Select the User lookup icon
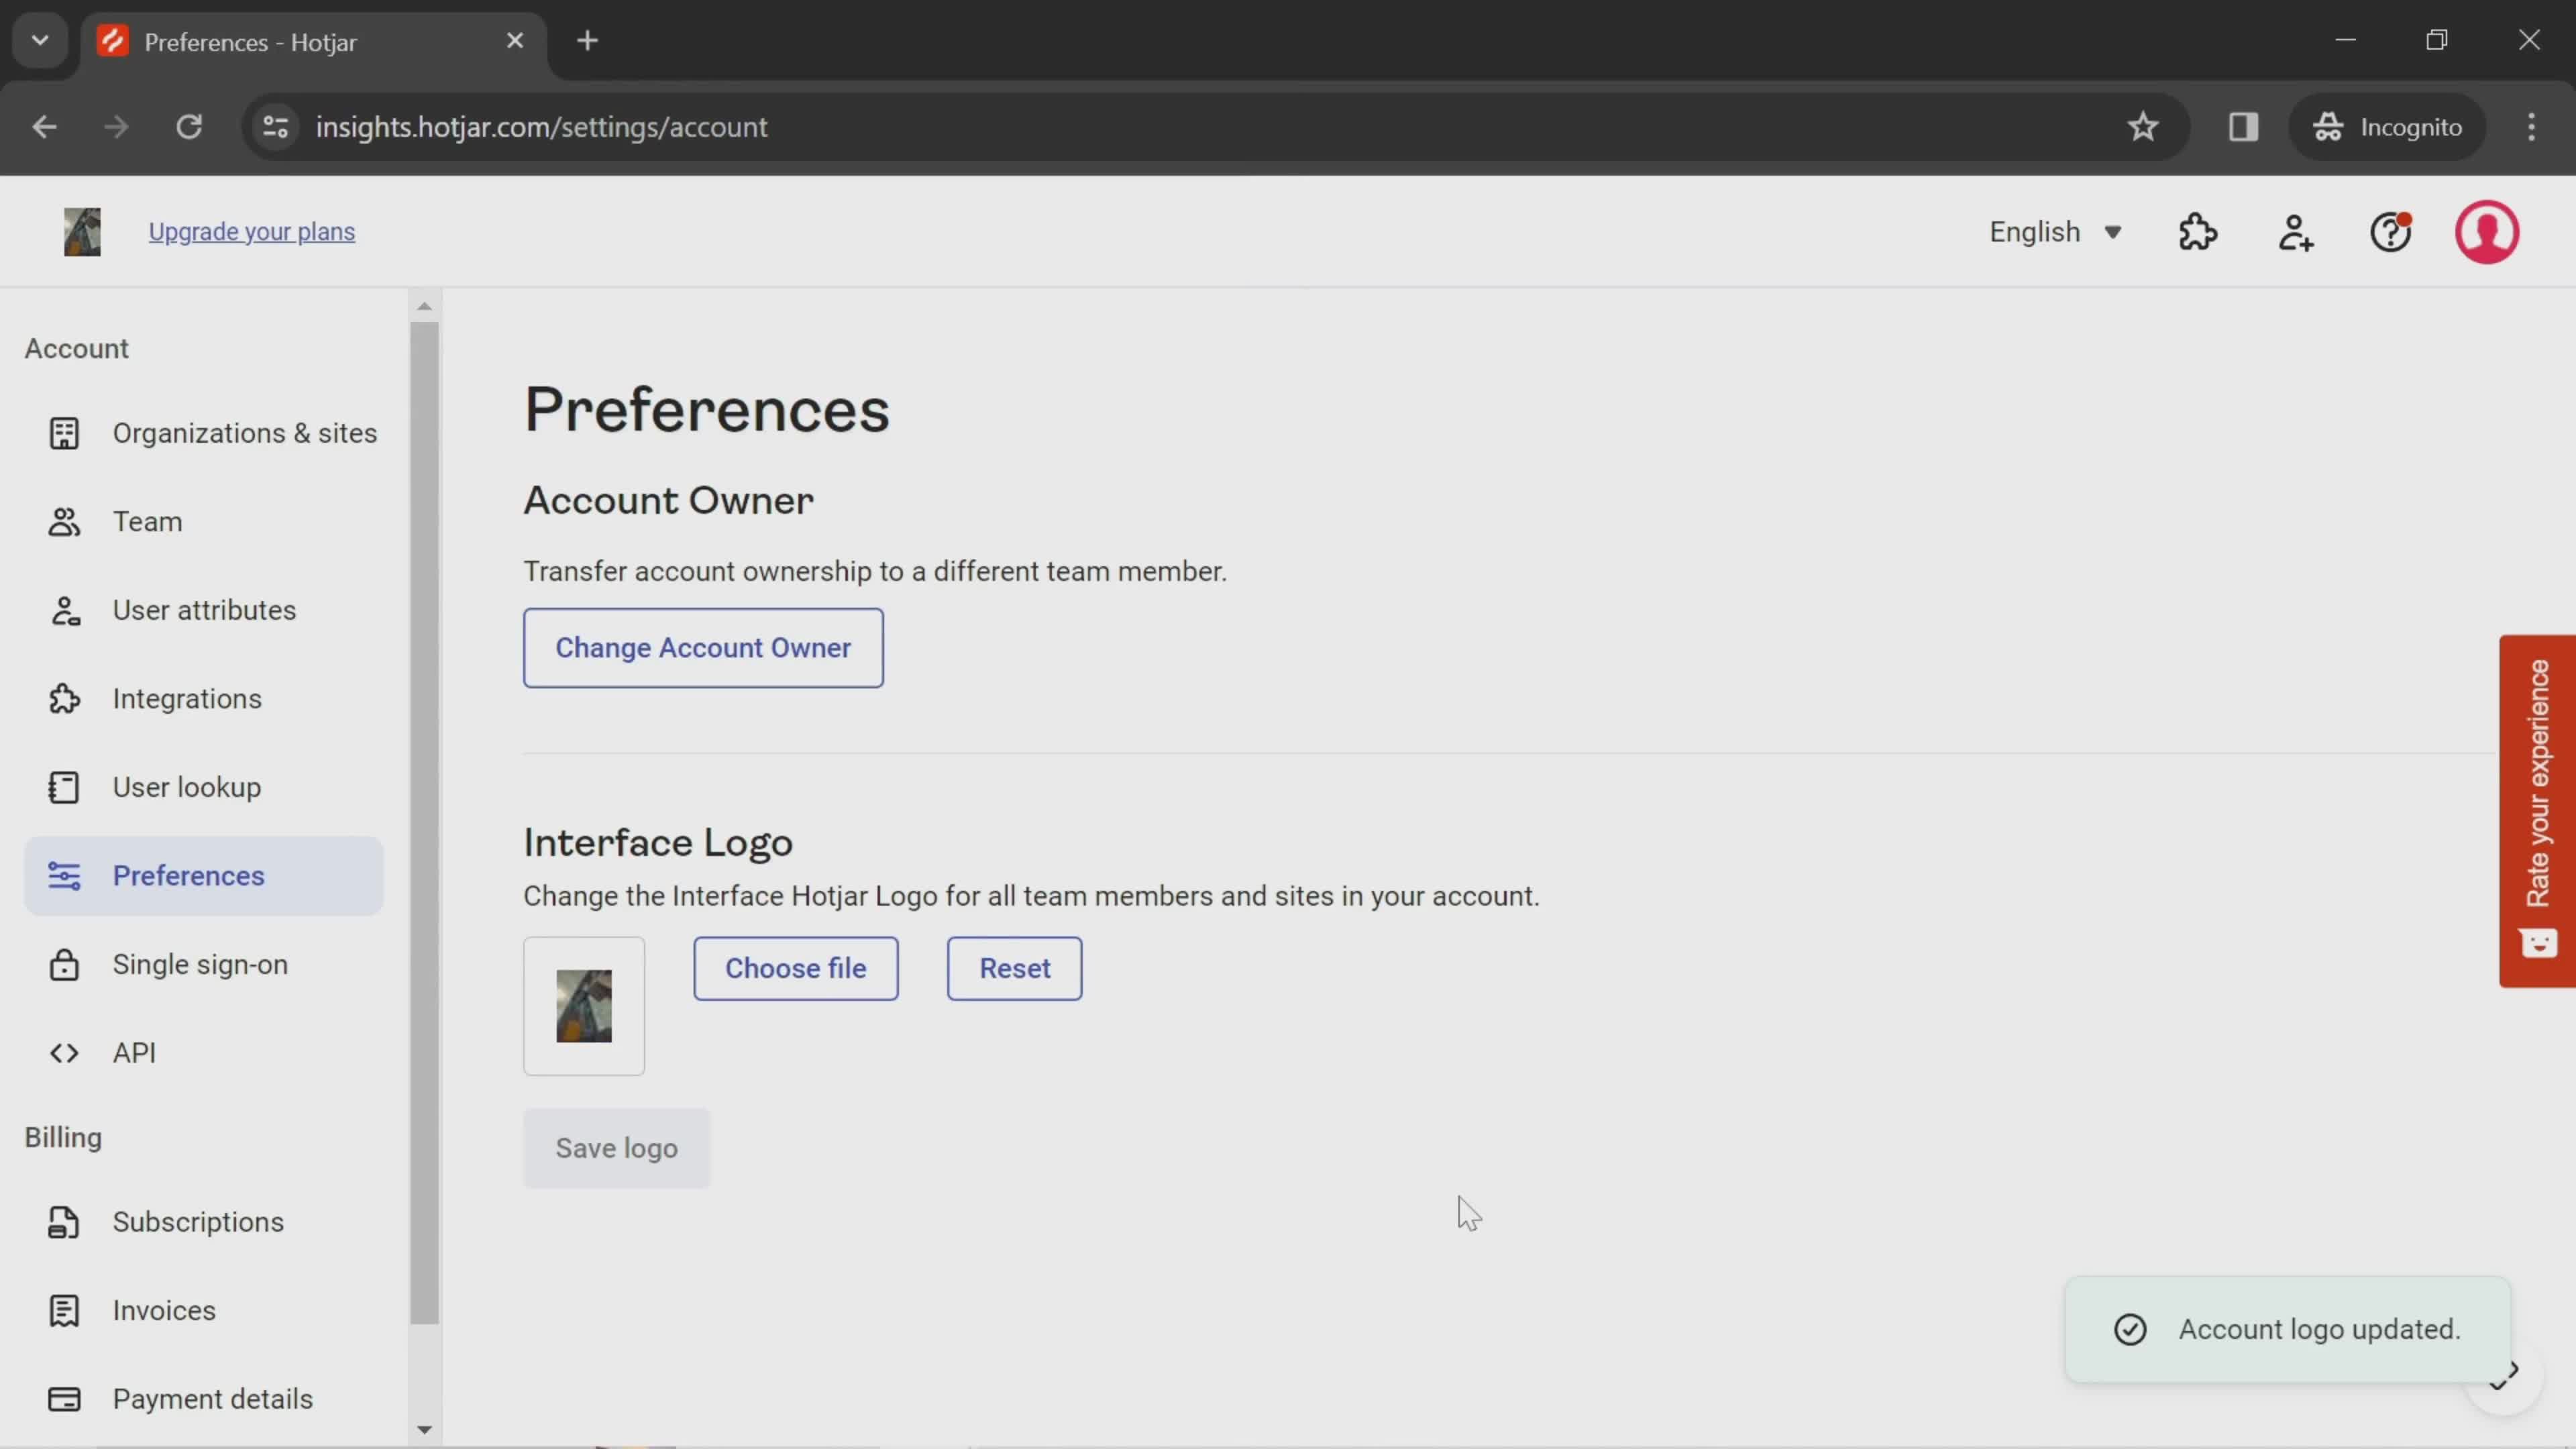Image resolution: width=2576 pixels, height=1449 pixels. (62, 786)
